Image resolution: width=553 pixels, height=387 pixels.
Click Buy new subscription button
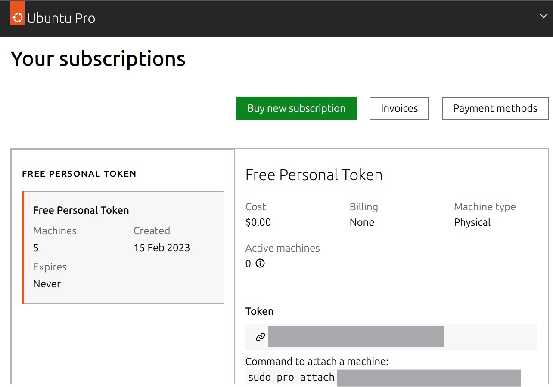point(296,108)
